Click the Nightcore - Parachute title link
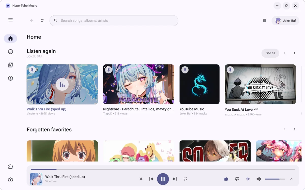Viewport: 305px width, 190px height. pyautogui.click(x=139, y=109)
